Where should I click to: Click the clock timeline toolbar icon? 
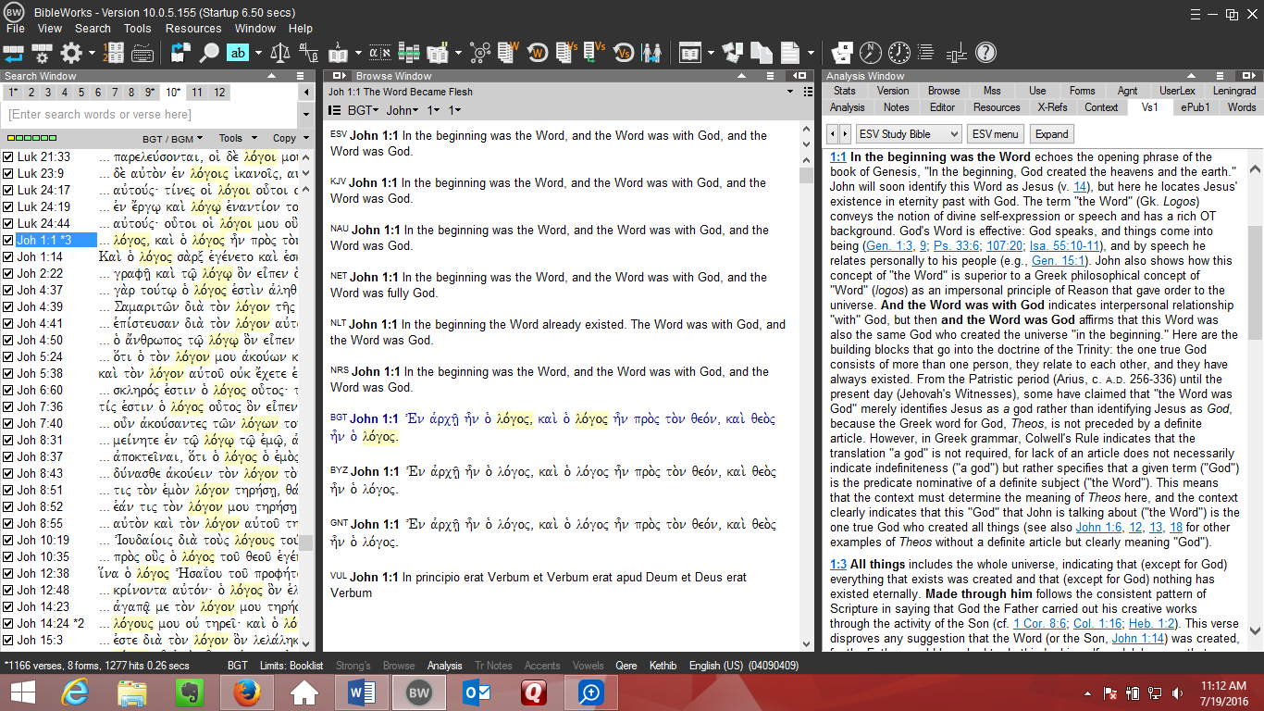click(899, 53)
